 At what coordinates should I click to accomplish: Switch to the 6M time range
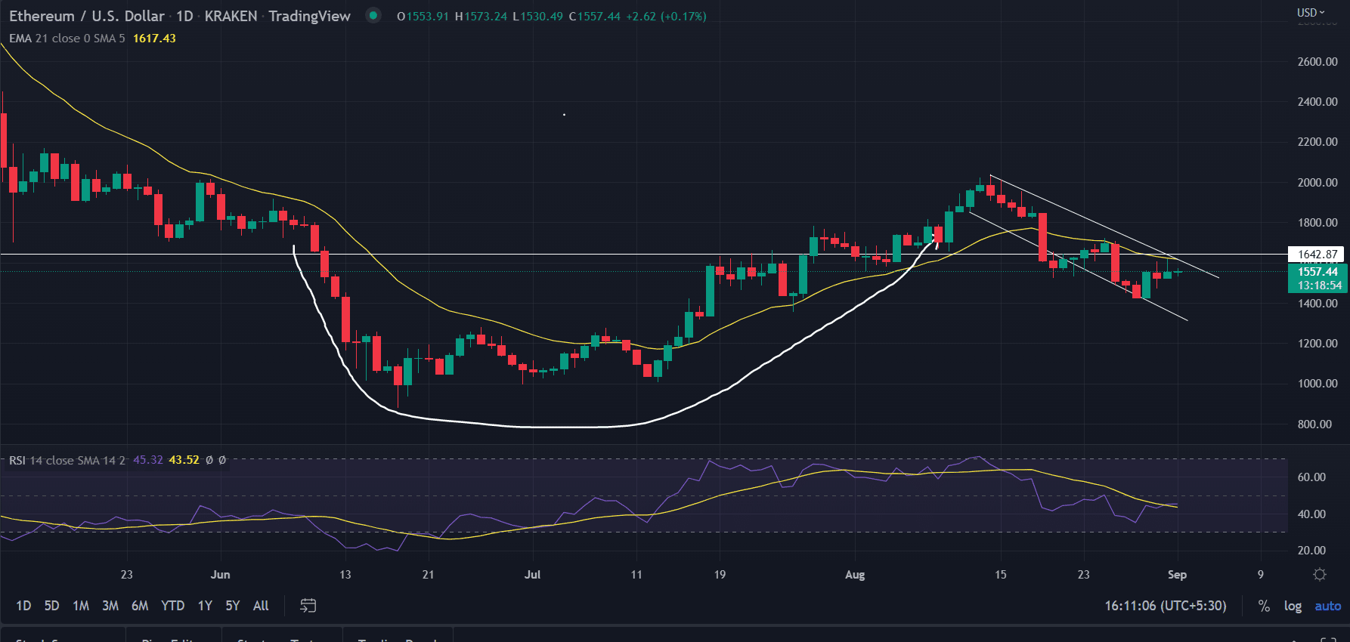click(140, 606)
